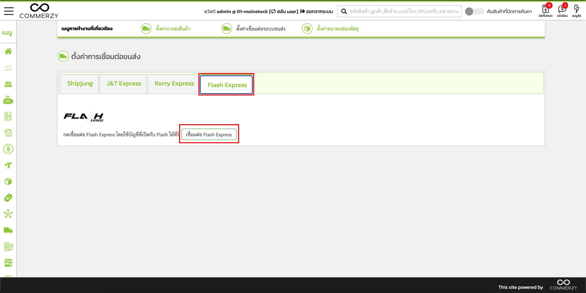Click Commerzy logo in footer
Image resolution: width=586 pixels, height=293 pixels.
(x=563, y=285)
